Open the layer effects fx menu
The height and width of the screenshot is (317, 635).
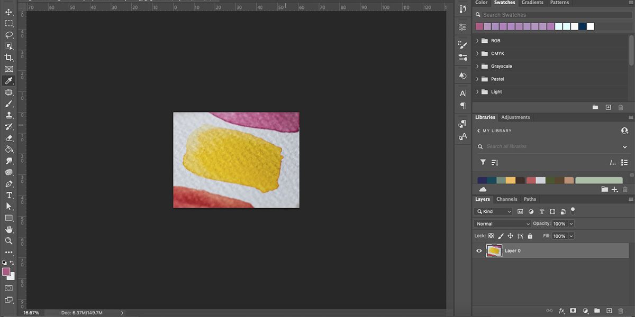click(561, 311)
